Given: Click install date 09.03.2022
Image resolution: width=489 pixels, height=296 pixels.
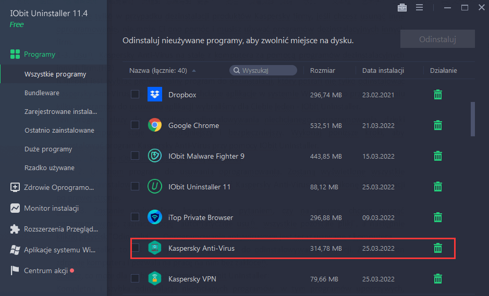Looking at the screenshot, I should 378,217.
